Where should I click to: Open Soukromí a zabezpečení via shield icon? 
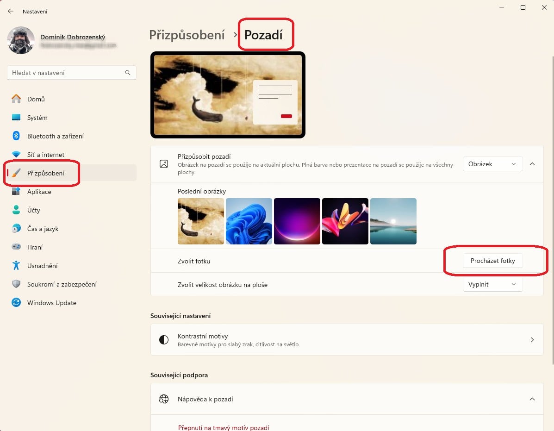[16, 284]
